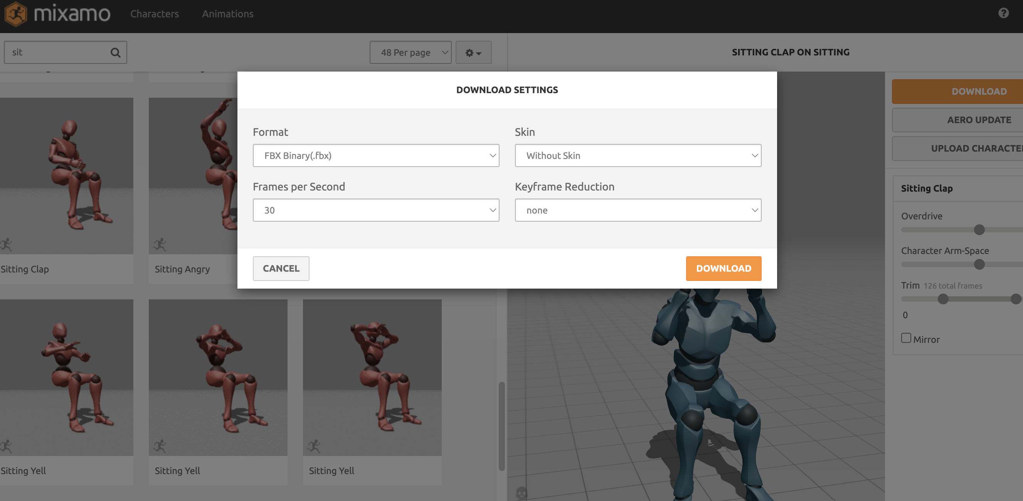
Task: Open the Format dropdown
Action: point(376,155)
